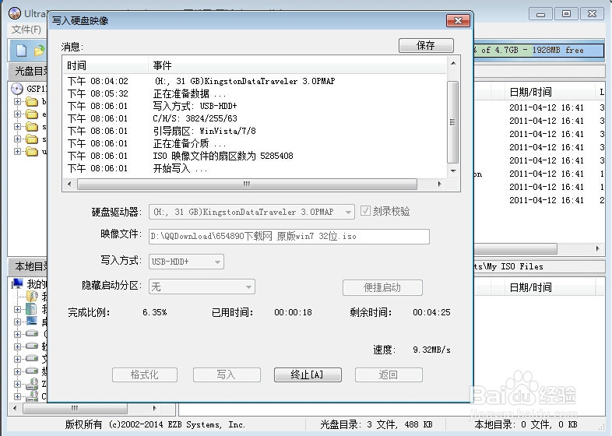
Task: Click the New blank file toolbar icon
Action: [x=22, y=51]
